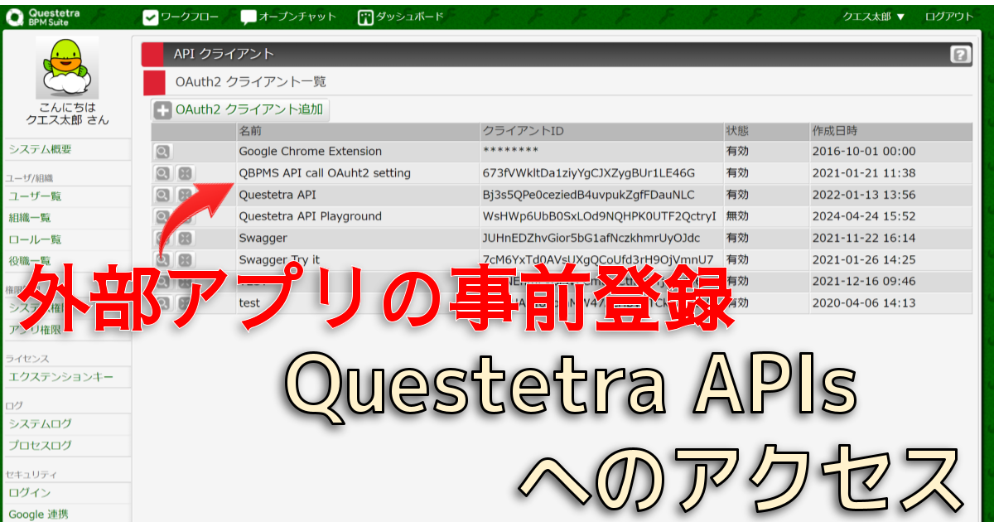This screenshot has width=994, height=522.
Task: Select client ID WsHWp6UbB0SxLOd9NQHPK0UTF2QctryI
Action: tap(600, 216)
